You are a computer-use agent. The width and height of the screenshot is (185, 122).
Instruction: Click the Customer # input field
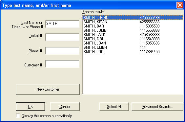(62, 64)
